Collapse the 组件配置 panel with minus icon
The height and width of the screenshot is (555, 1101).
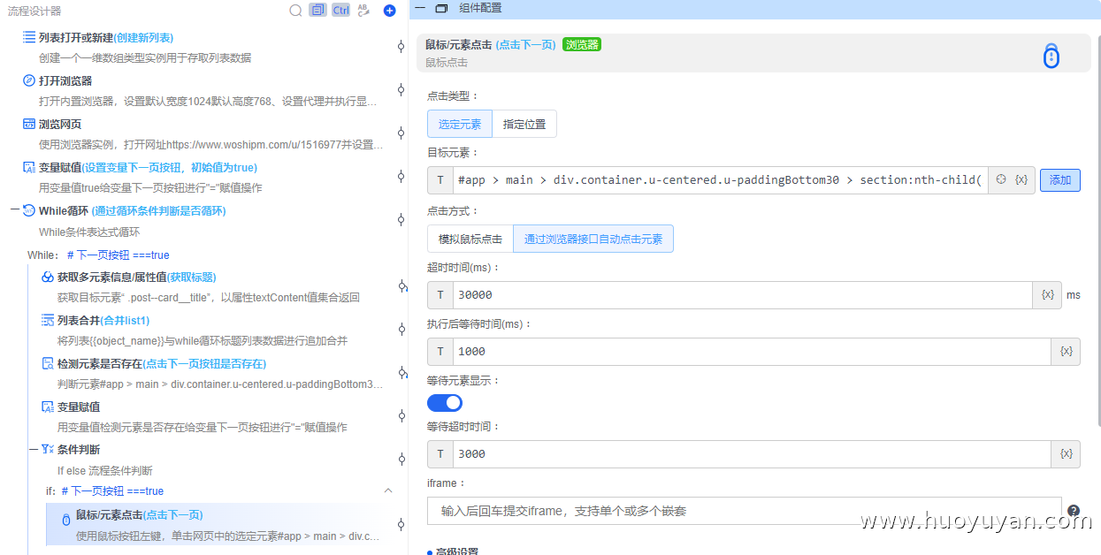click(x=420, y=8)
